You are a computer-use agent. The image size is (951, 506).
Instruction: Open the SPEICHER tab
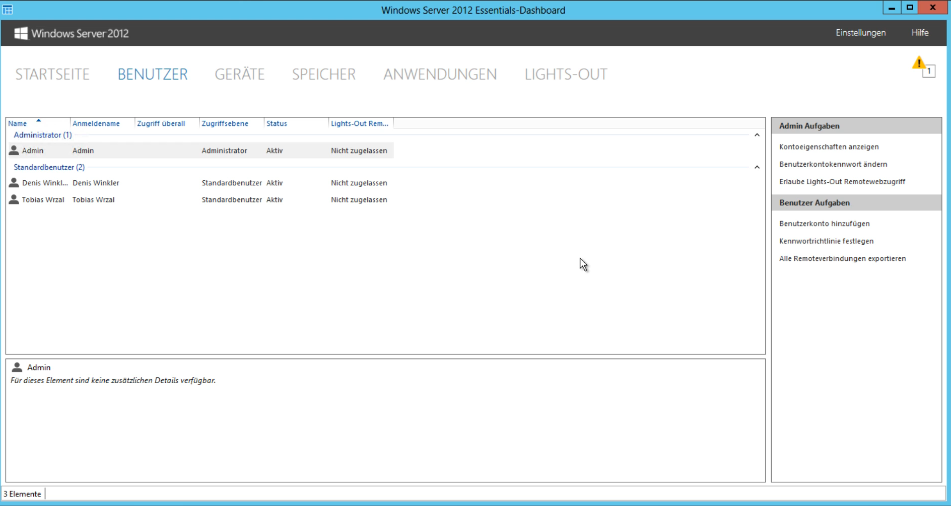tap(323, 75)
